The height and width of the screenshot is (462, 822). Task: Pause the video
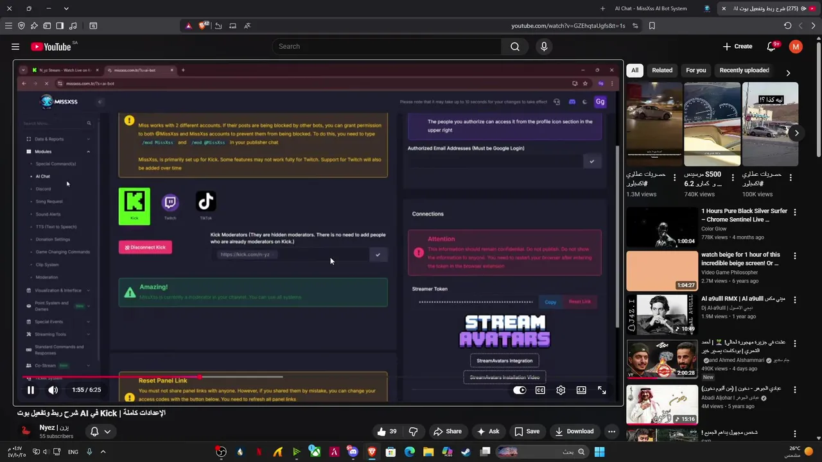(x=30, y=389)
